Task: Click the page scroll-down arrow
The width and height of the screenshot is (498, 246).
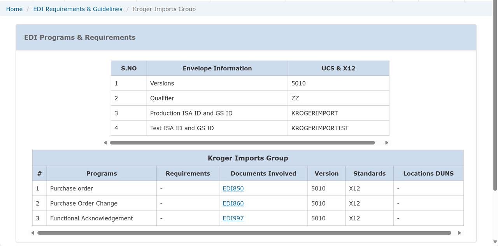Action: click(x=495, y=242)
